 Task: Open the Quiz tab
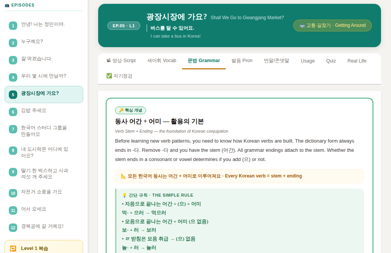331,61
